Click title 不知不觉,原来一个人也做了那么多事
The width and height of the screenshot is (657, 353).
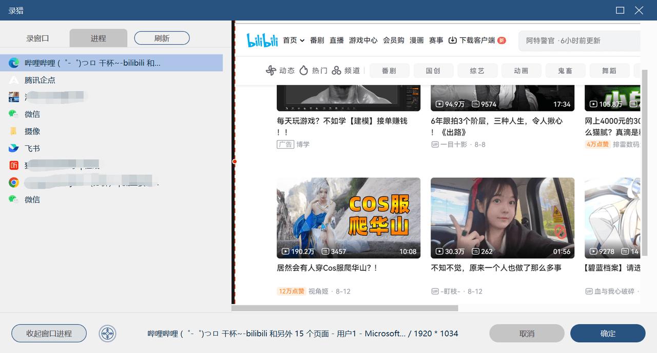[x=496, y=268]
